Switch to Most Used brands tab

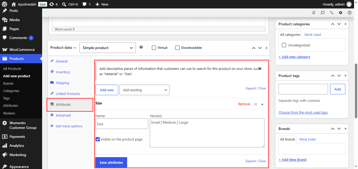[307, 139]
